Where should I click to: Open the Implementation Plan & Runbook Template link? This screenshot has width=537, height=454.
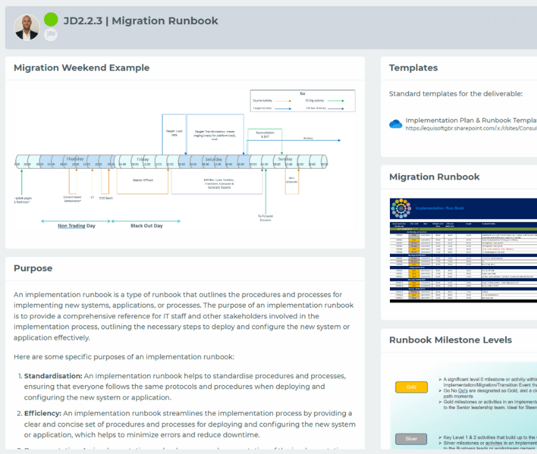click(x=471, y=120)
